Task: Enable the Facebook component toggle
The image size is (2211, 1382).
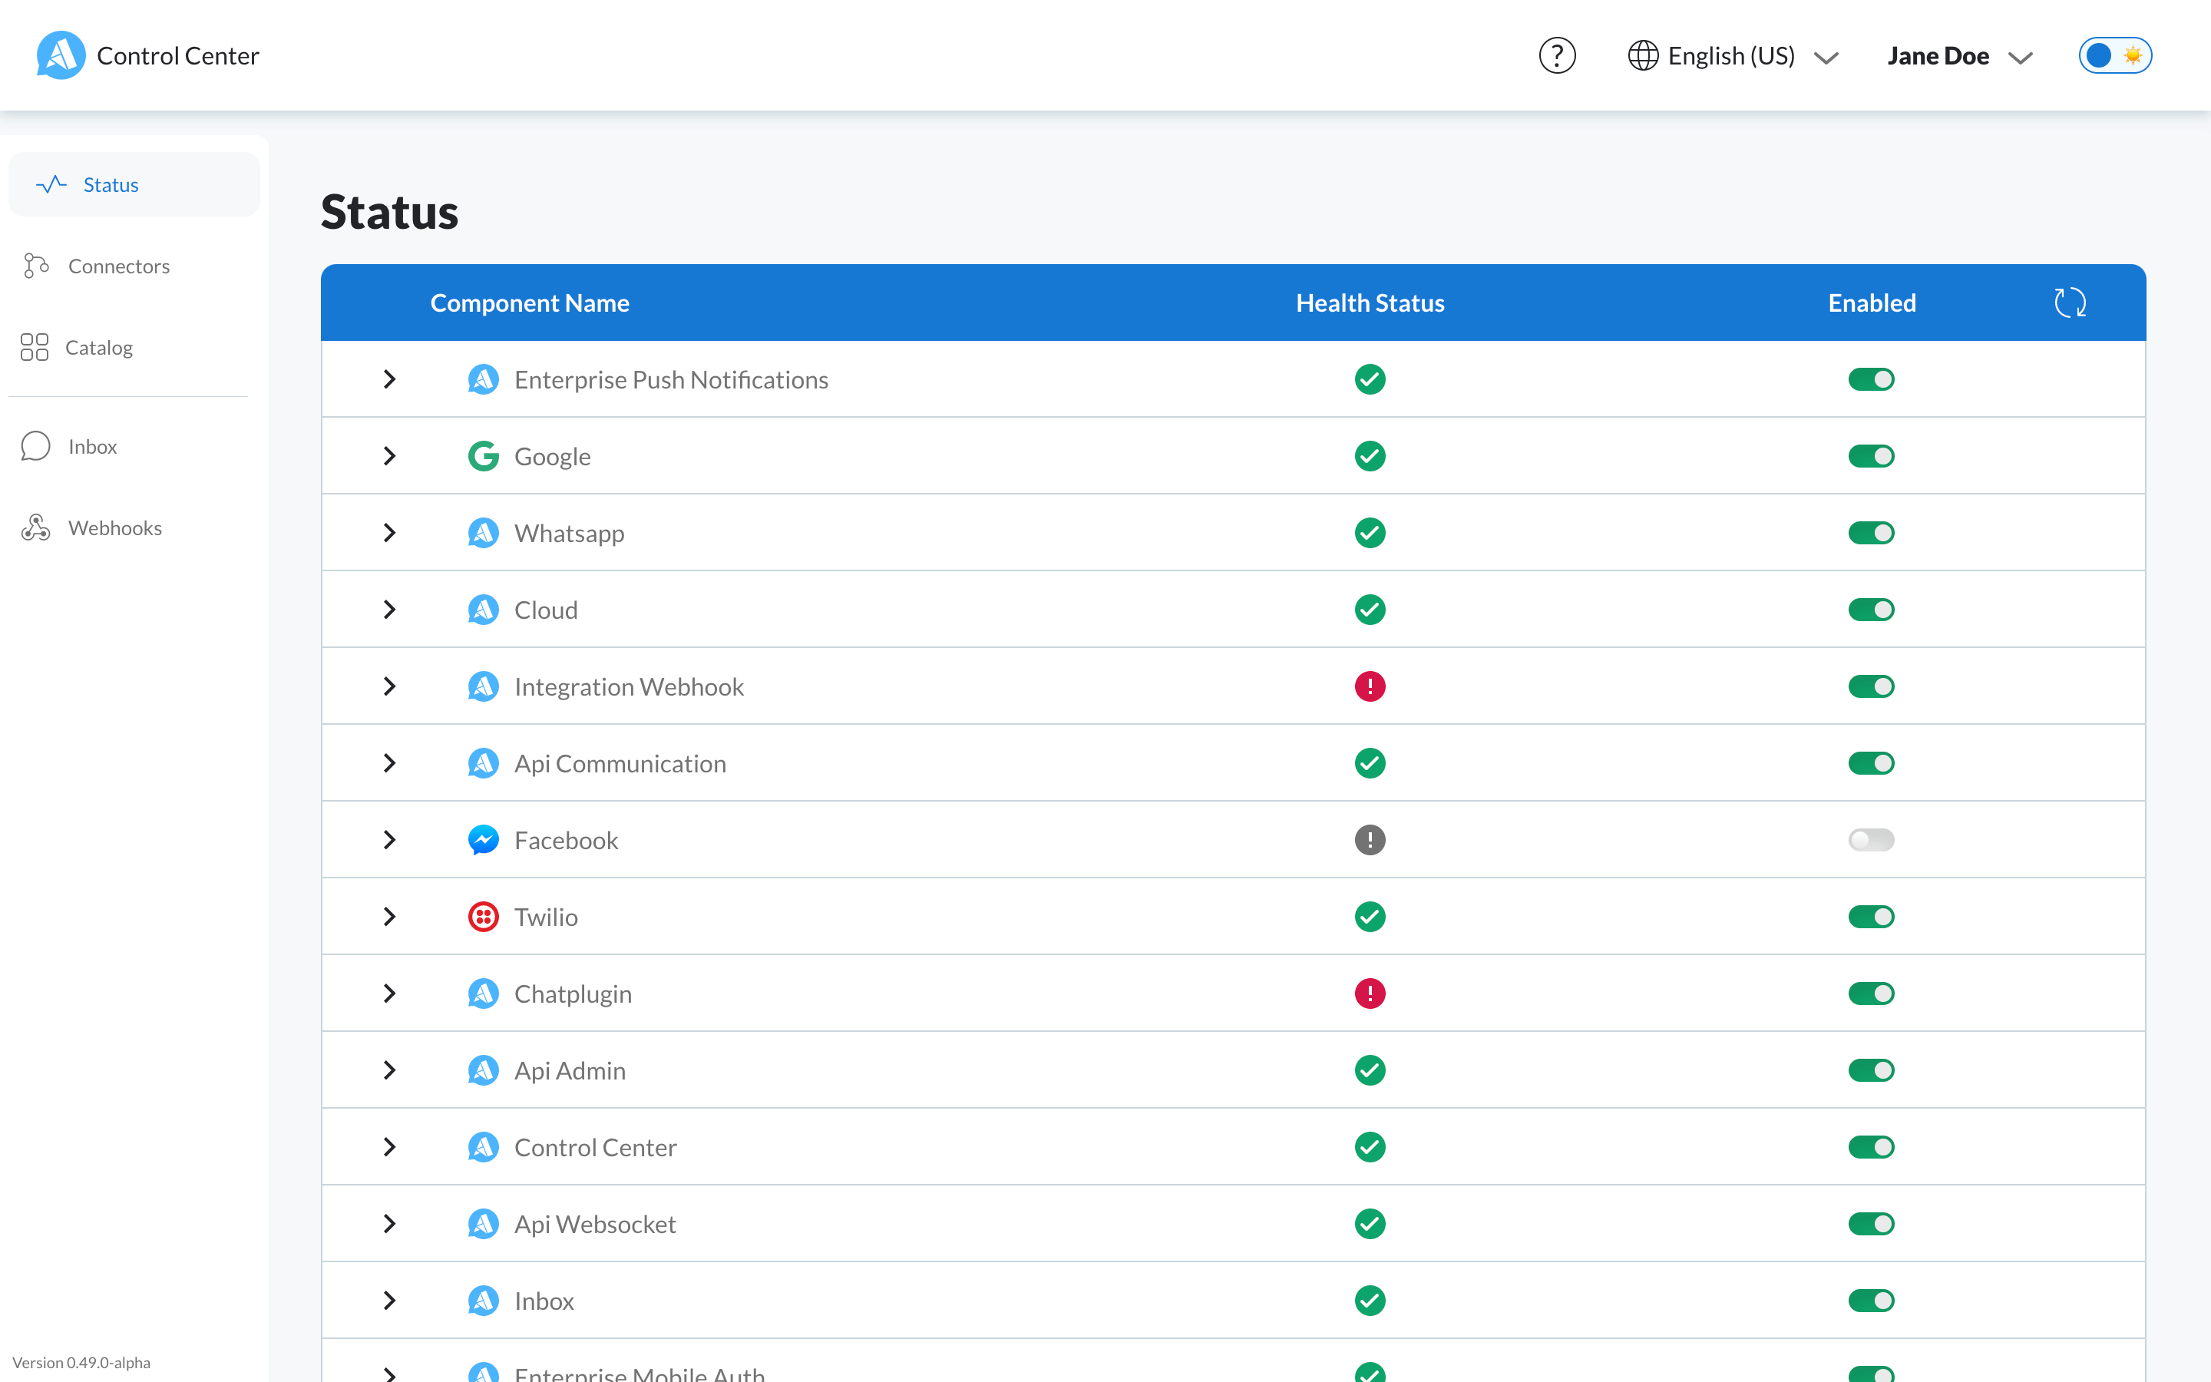Action: (x=1870, y=840)
